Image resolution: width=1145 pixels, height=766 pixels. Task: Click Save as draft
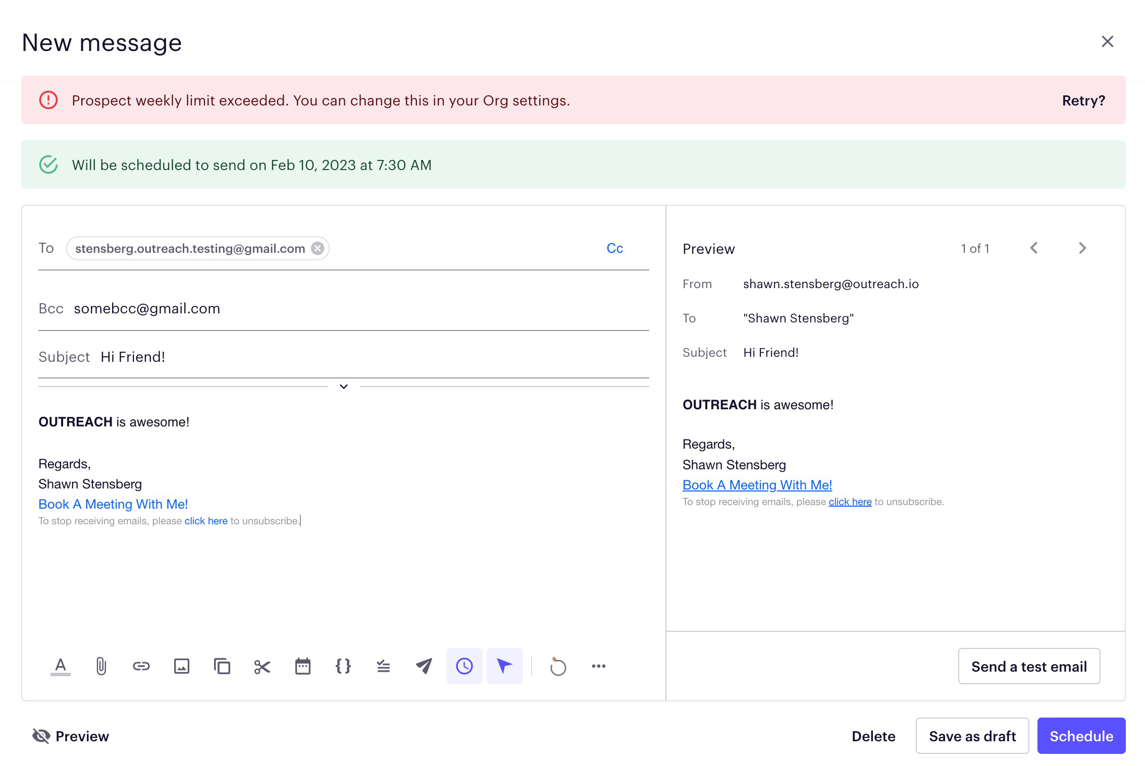[972, 736]
